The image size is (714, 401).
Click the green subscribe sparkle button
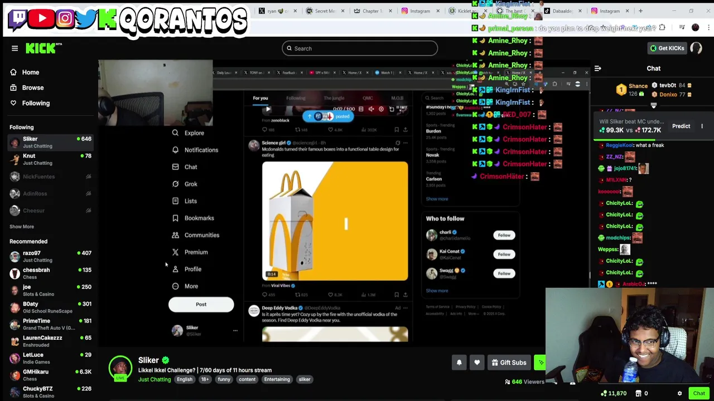[539, 363]
